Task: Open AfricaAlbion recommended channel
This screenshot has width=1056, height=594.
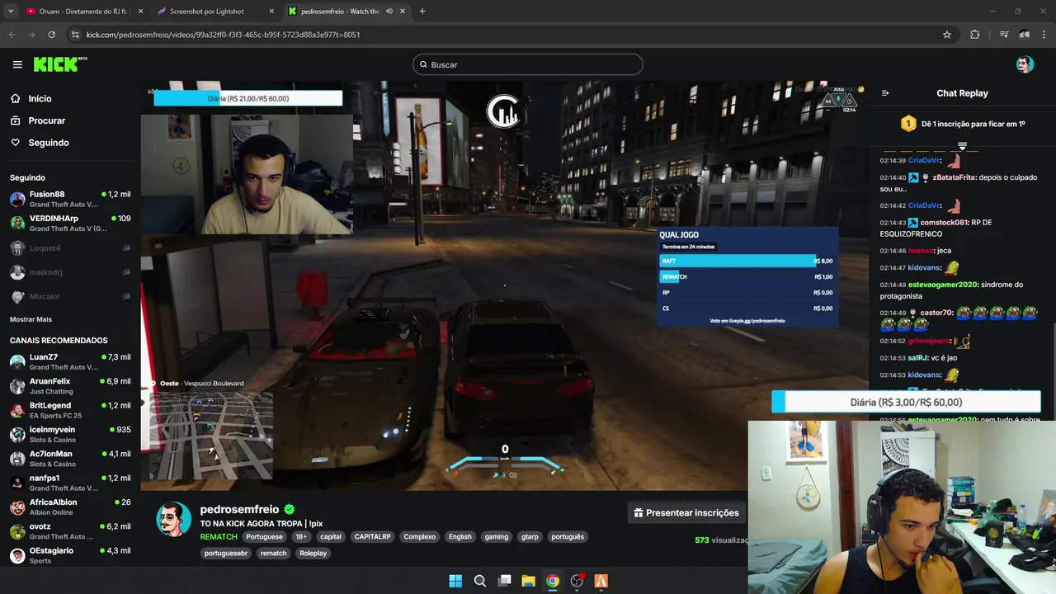Action: (70, 507)
